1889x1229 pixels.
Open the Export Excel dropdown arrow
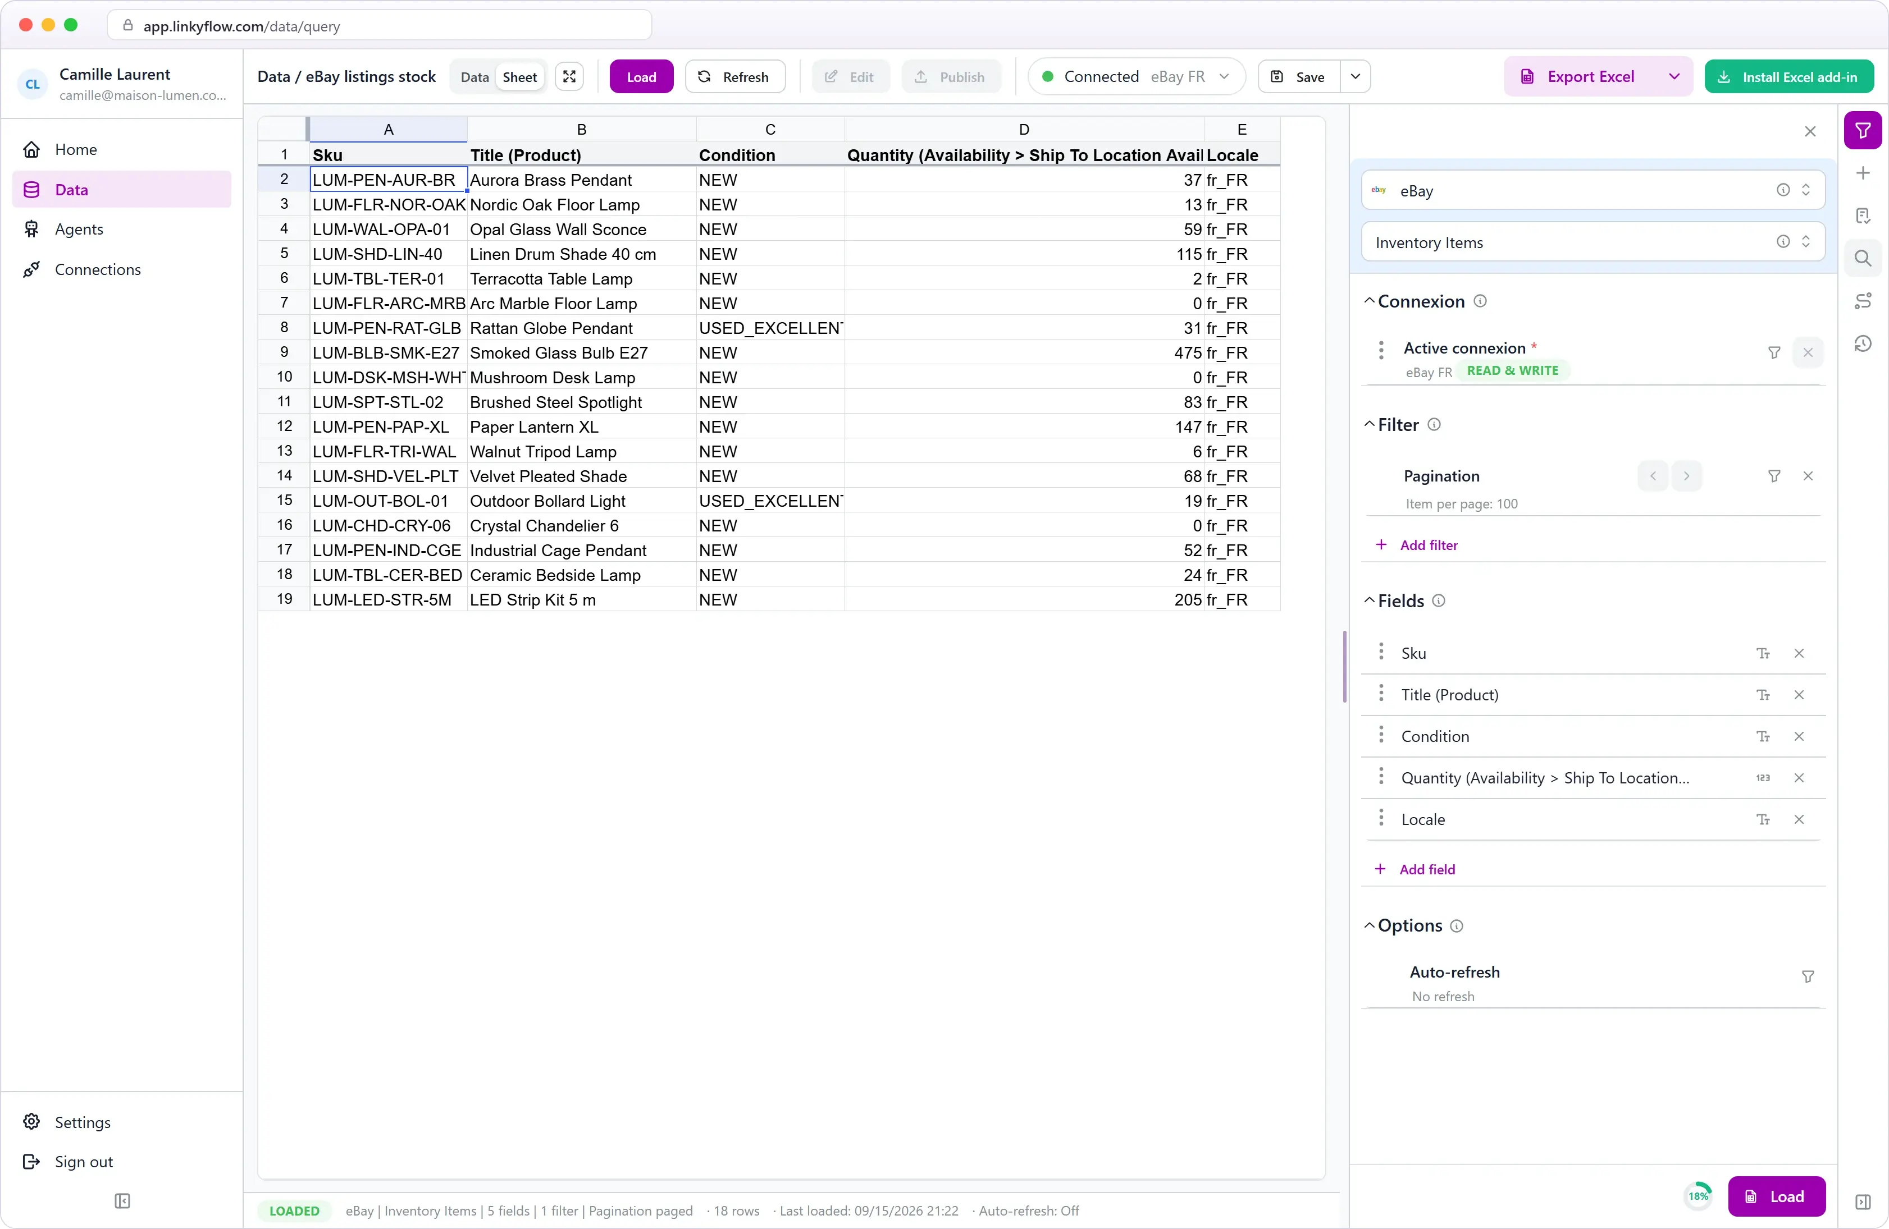(x=1674, y=77)
